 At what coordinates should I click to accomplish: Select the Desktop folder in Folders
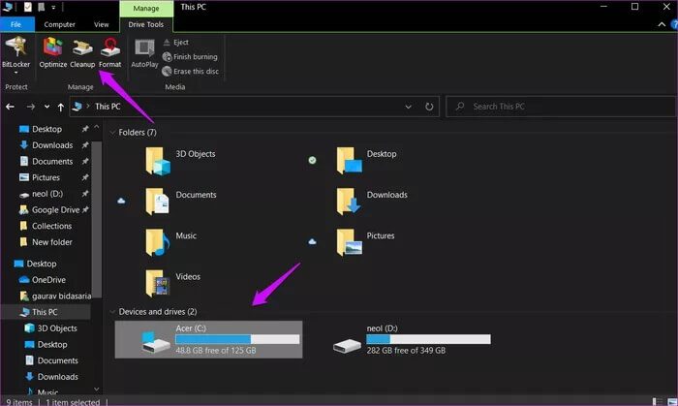[367, 161]
